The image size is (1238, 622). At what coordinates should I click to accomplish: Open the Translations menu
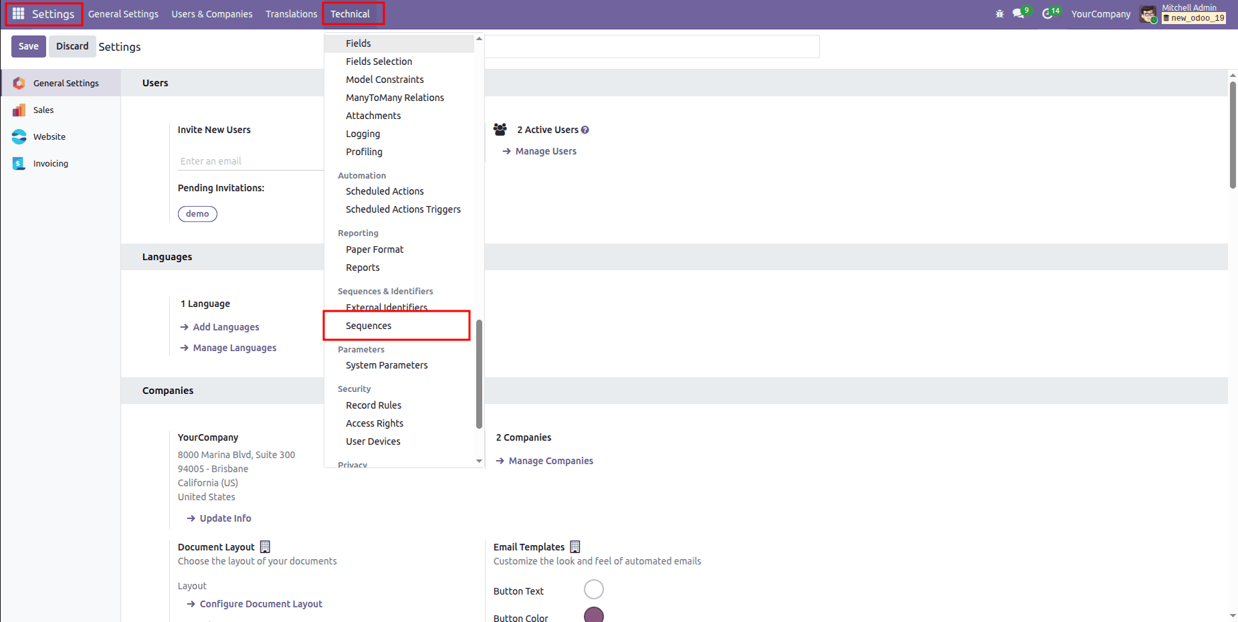(x=291, y=13)
